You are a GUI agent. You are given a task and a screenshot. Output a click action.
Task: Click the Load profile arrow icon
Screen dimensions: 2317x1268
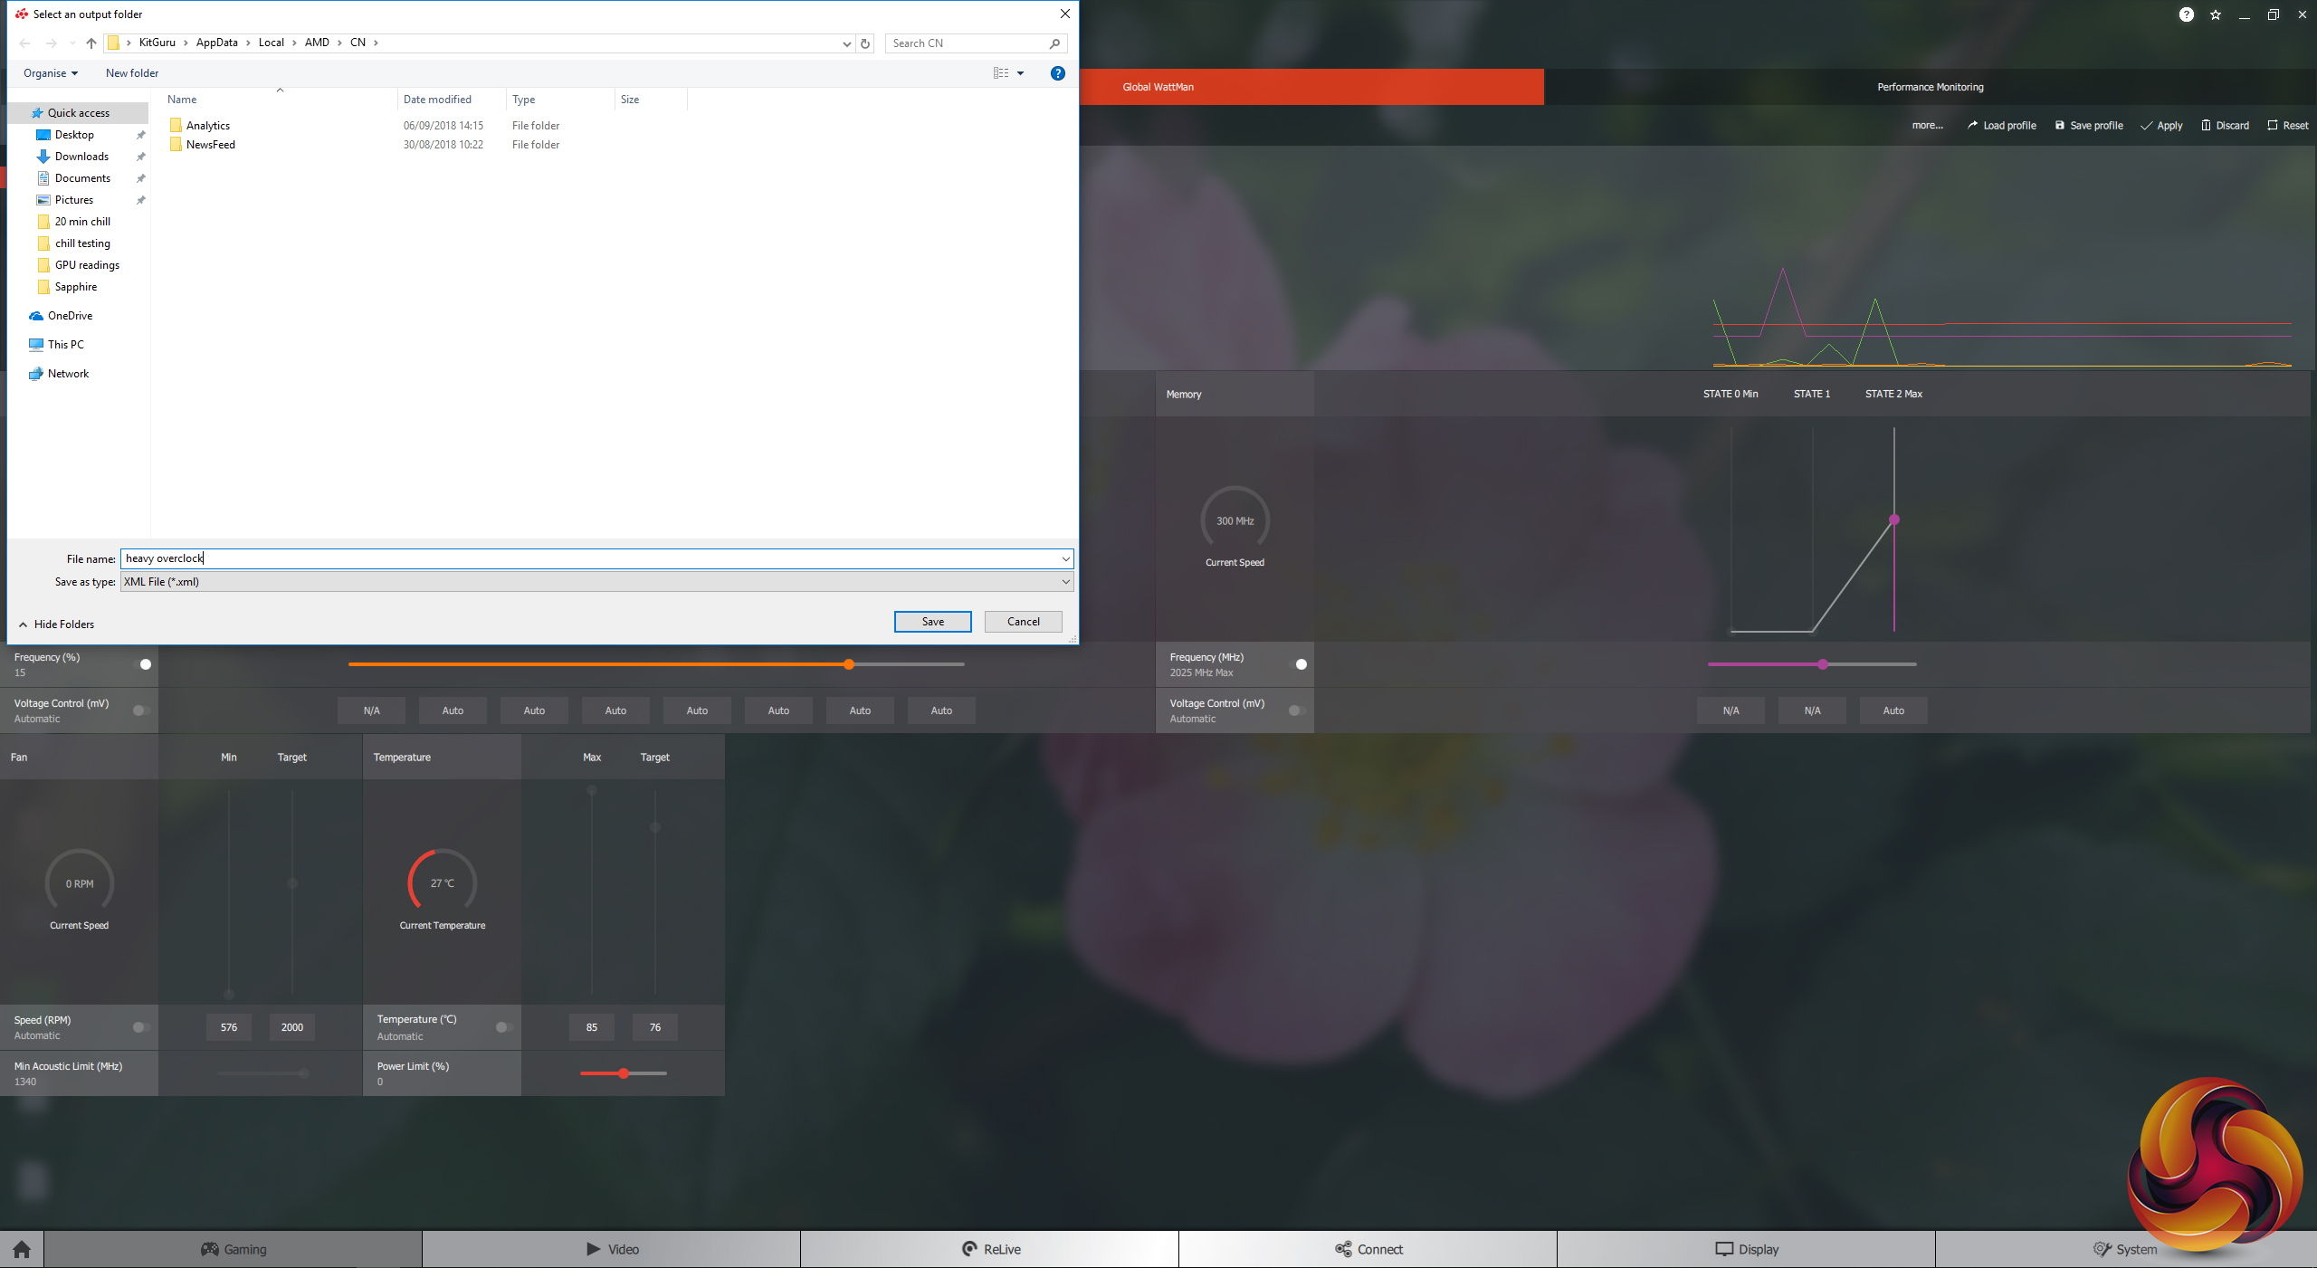coord(1972,126)
